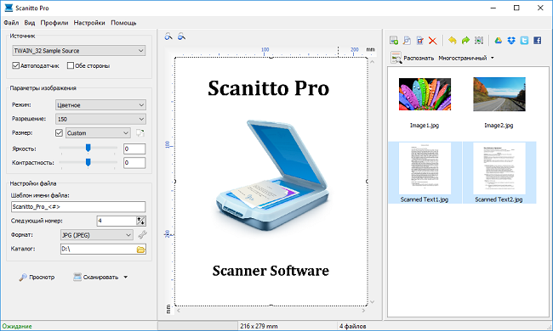The image size is (553, 331).
Task: Click the Контрастность value field
Action: tap(134, 162)
